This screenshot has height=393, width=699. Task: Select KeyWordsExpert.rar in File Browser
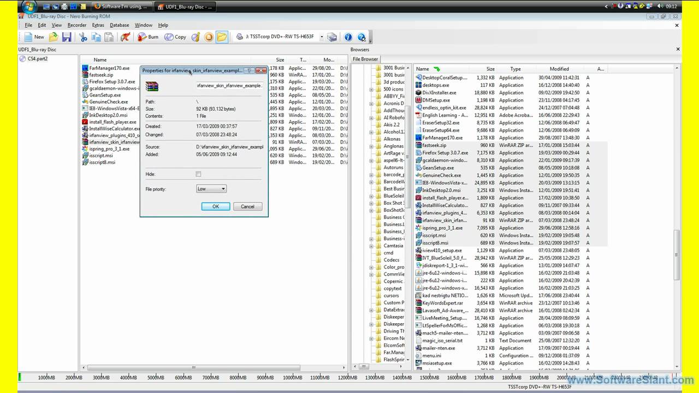443,303
